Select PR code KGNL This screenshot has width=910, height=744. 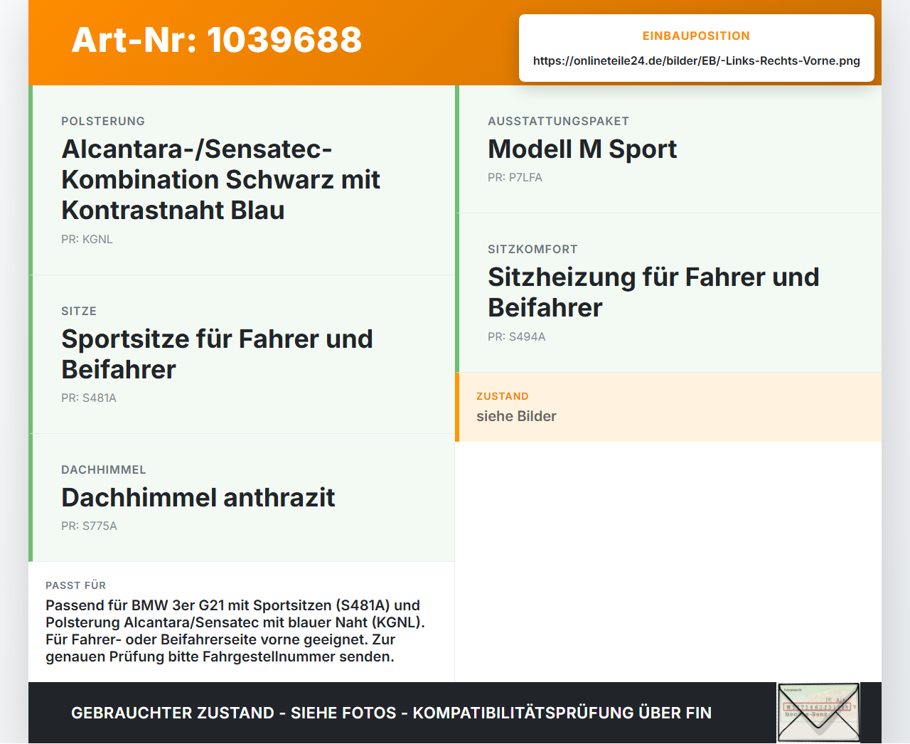(x=87, y=240)
